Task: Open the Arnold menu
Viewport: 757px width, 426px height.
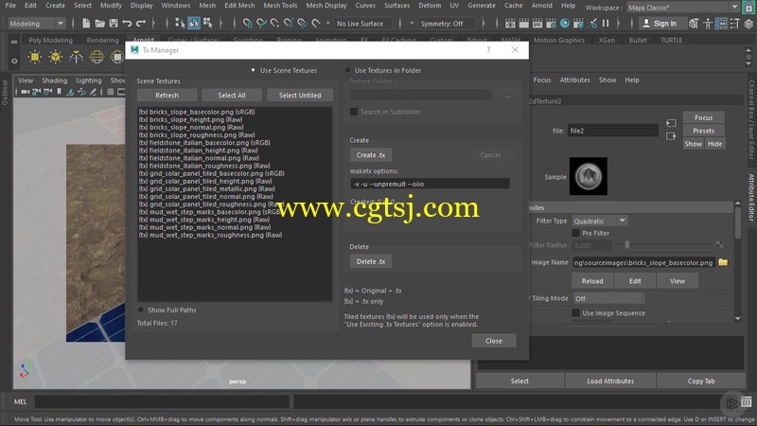Action: click(541, 6)
